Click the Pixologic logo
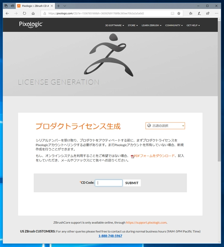224x247 pixels. coord(31,25)
